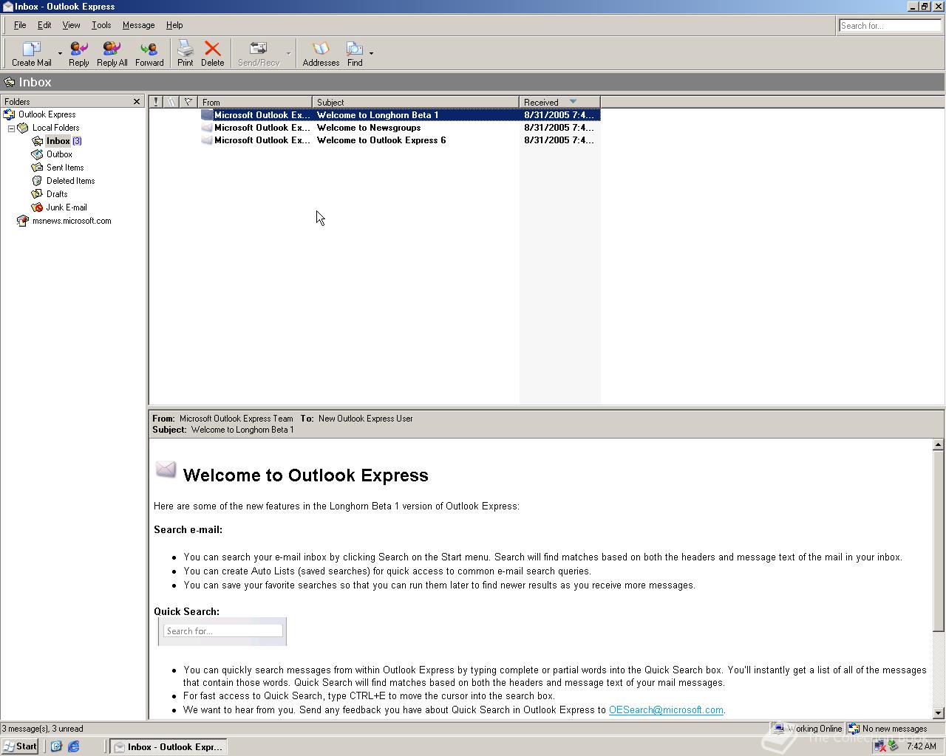The height and width of the screenshot is (756, 946).
Task: Click the Create Mail toolbar icon
Action: [x=31, y=54]
